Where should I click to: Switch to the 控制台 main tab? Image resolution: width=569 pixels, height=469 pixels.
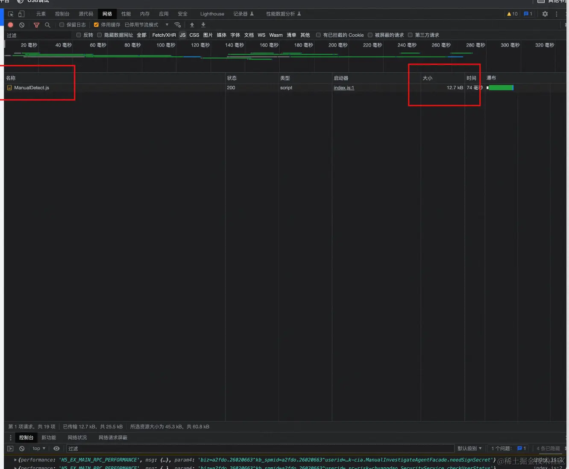pos(62,14)
